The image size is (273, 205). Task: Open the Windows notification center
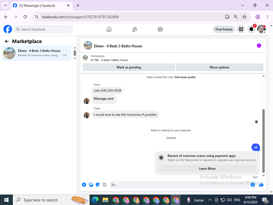265,200
